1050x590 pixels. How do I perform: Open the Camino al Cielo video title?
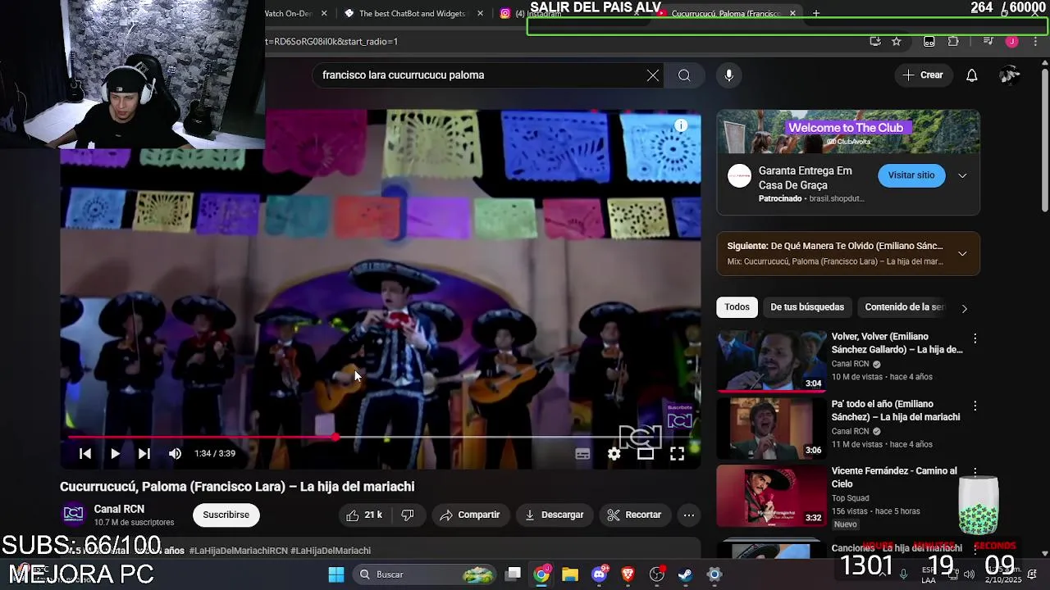(894, 478)
